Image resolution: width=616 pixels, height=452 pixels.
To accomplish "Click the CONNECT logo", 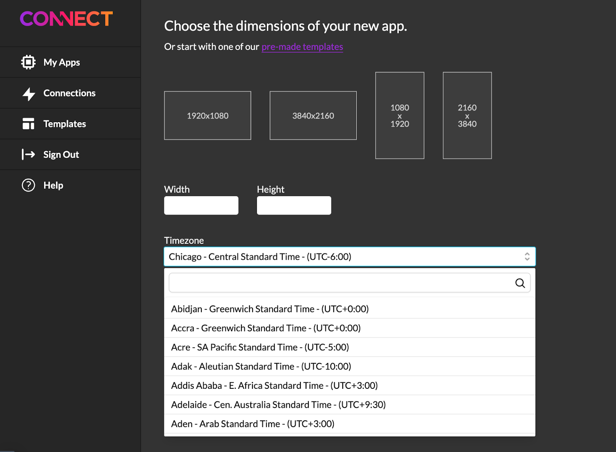I will pos(66,18).
